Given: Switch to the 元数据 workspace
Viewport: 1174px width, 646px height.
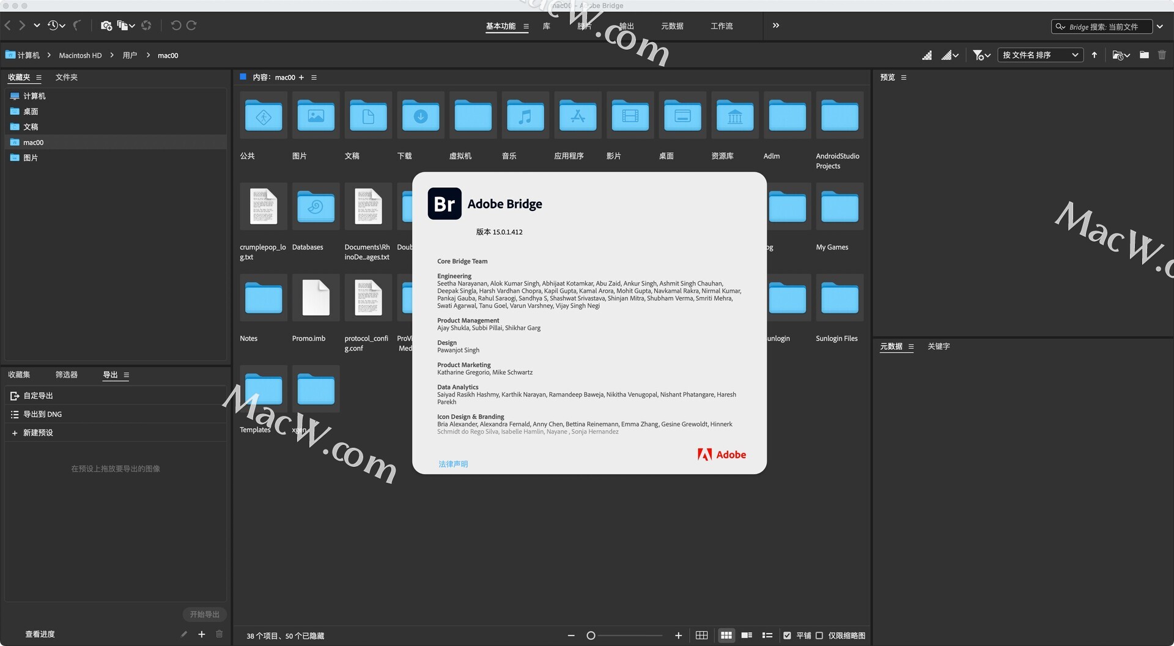Looking at the screenshot, I should [672, 26].
